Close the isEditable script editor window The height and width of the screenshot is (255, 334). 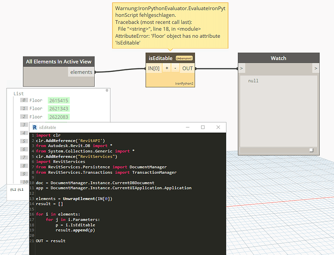click(219, 127)
